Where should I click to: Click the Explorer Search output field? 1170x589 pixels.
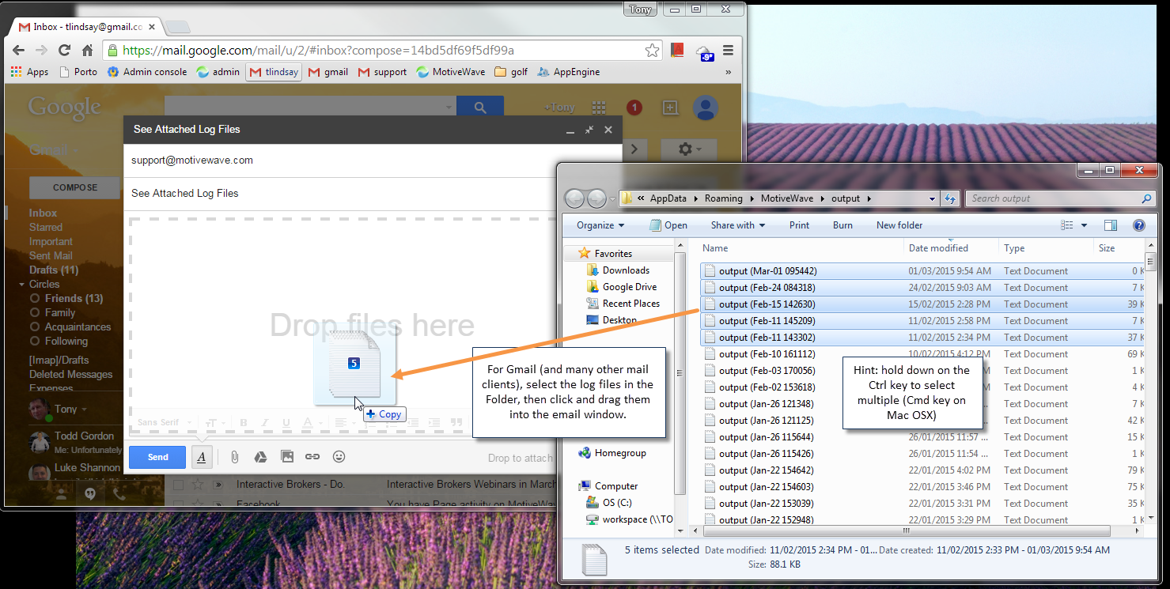(x=1060, y=198)
